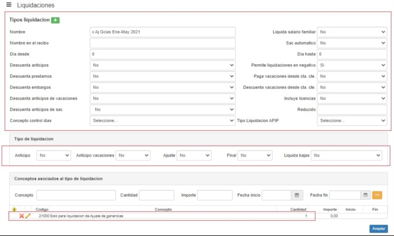Change the Permite liquidaciones en negativo dropdown
394x236 pixels.
point(352,65)
